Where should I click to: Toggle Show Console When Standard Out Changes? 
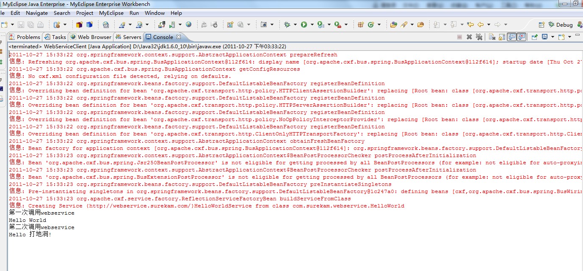click(x=512, y=37)
